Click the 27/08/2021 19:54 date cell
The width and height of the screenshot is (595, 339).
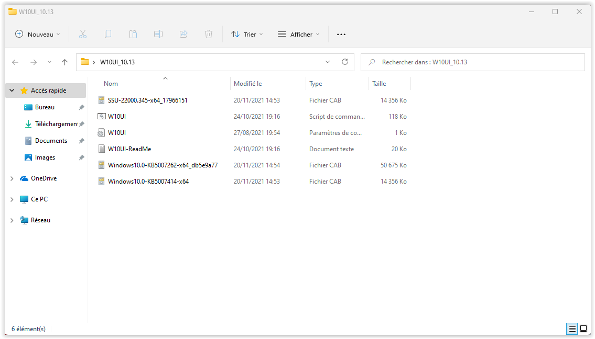[257, 133]
